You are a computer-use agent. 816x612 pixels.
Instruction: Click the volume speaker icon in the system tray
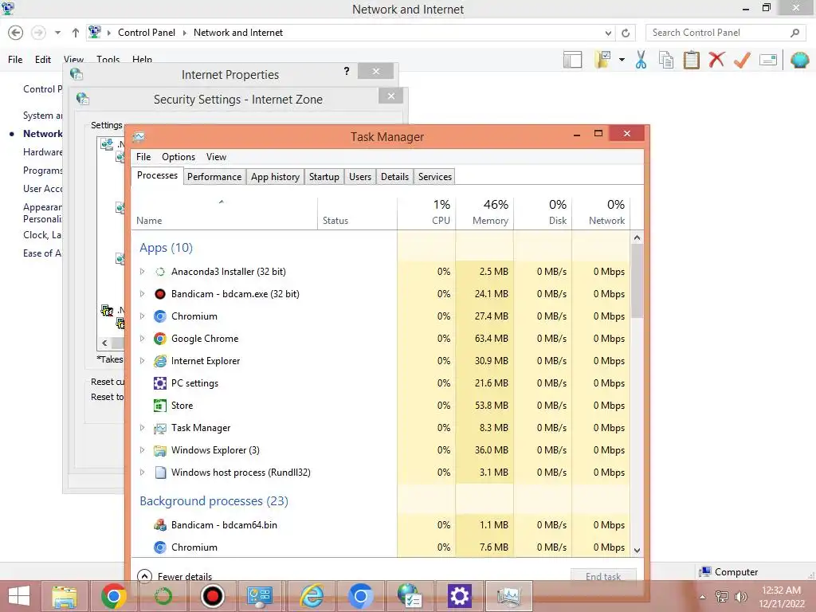click(740, 597)
